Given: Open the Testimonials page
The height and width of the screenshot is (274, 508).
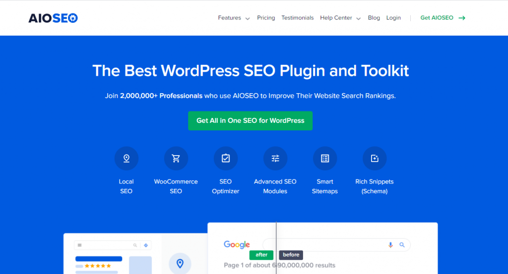Looking at the screenshot, I should click(x=298, y=18).
